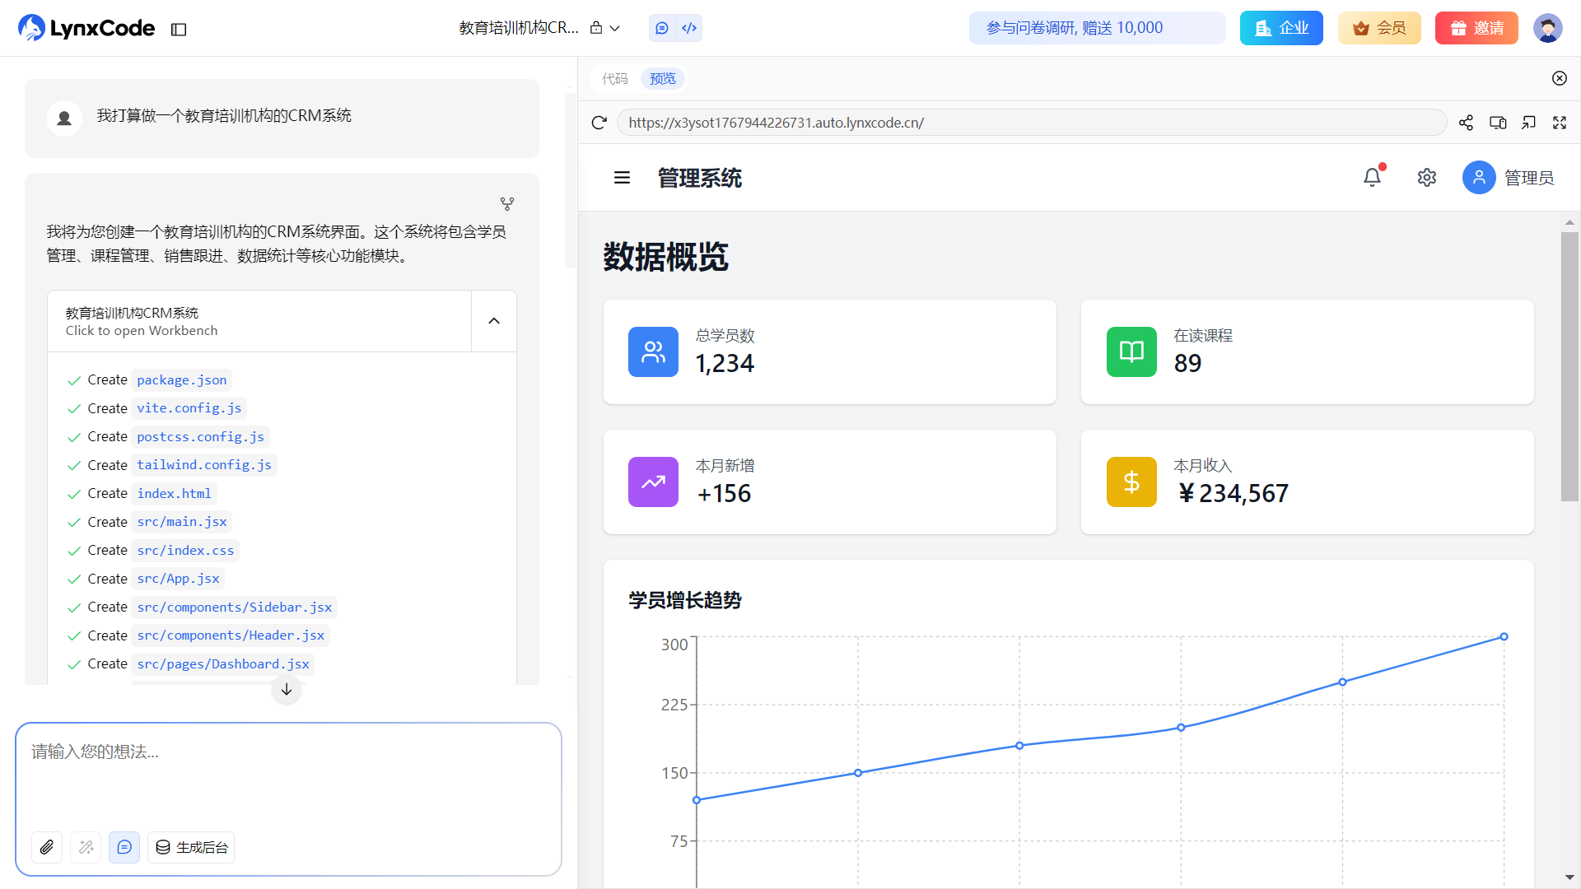The image size is (1581, 889).
Task: Toggle the hamburger menu in 管理系统
Action: coord(622,178)
